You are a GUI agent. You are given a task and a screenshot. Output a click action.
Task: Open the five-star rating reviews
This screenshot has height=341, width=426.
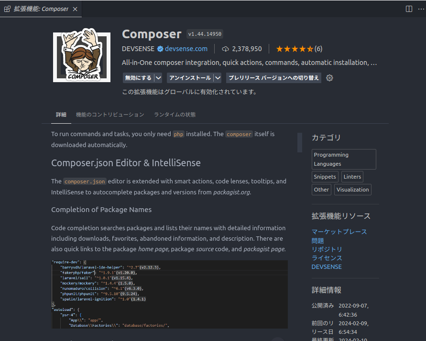click(x=295, y=49)
